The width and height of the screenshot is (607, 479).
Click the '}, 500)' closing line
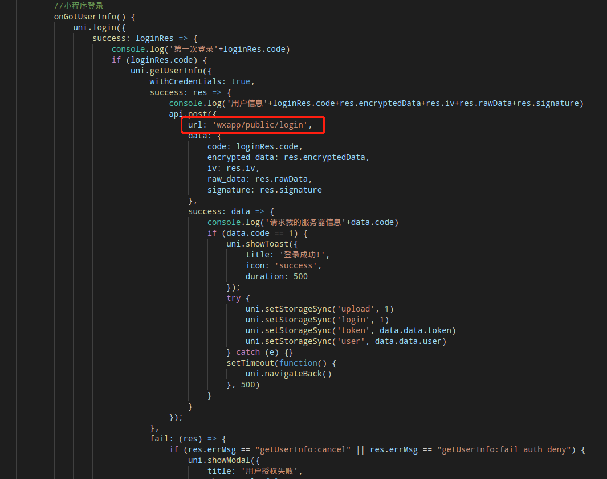tap(243, 385)
